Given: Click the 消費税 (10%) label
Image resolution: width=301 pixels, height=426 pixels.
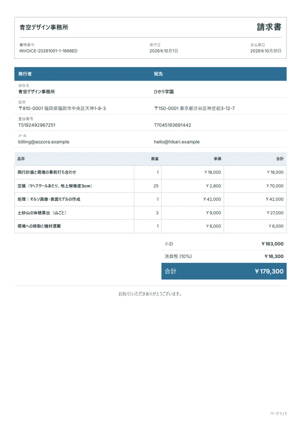Looking at the screenshot, I should (x=178, y=256).
